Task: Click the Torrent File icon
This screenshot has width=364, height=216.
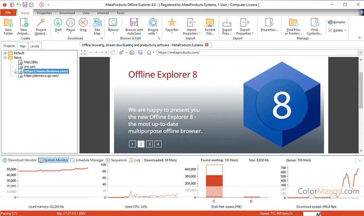Action: pyautogui.click(x=210, y=23)
